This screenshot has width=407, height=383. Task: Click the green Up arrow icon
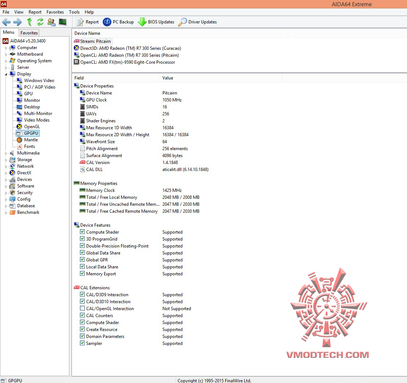[x=29, y=22]
